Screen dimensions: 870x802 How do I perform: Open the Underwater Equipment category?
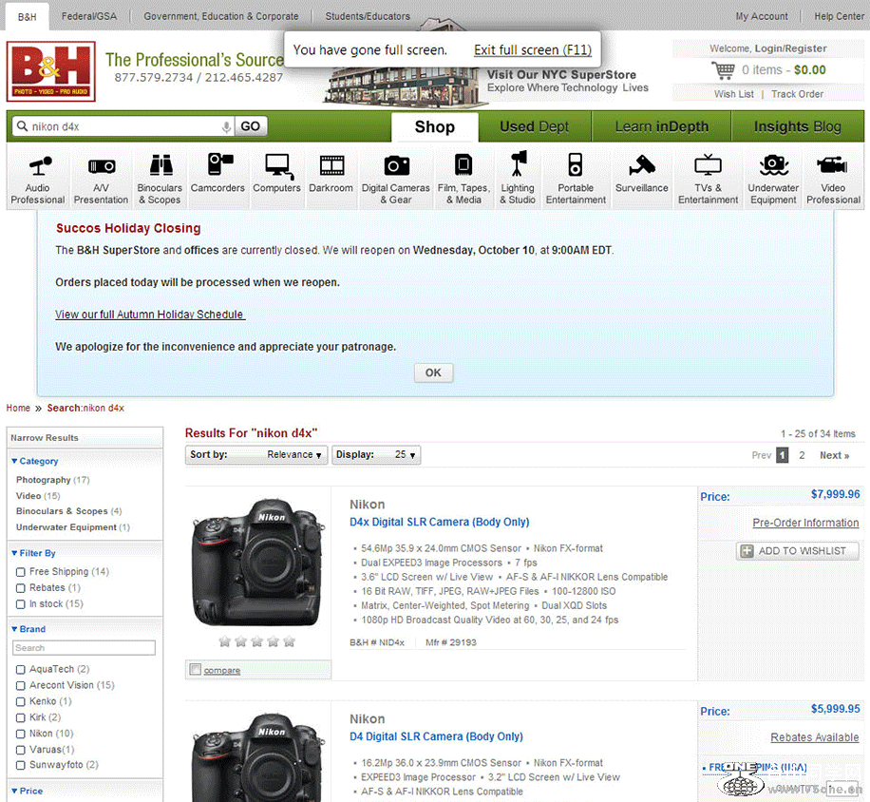(772, 177)
